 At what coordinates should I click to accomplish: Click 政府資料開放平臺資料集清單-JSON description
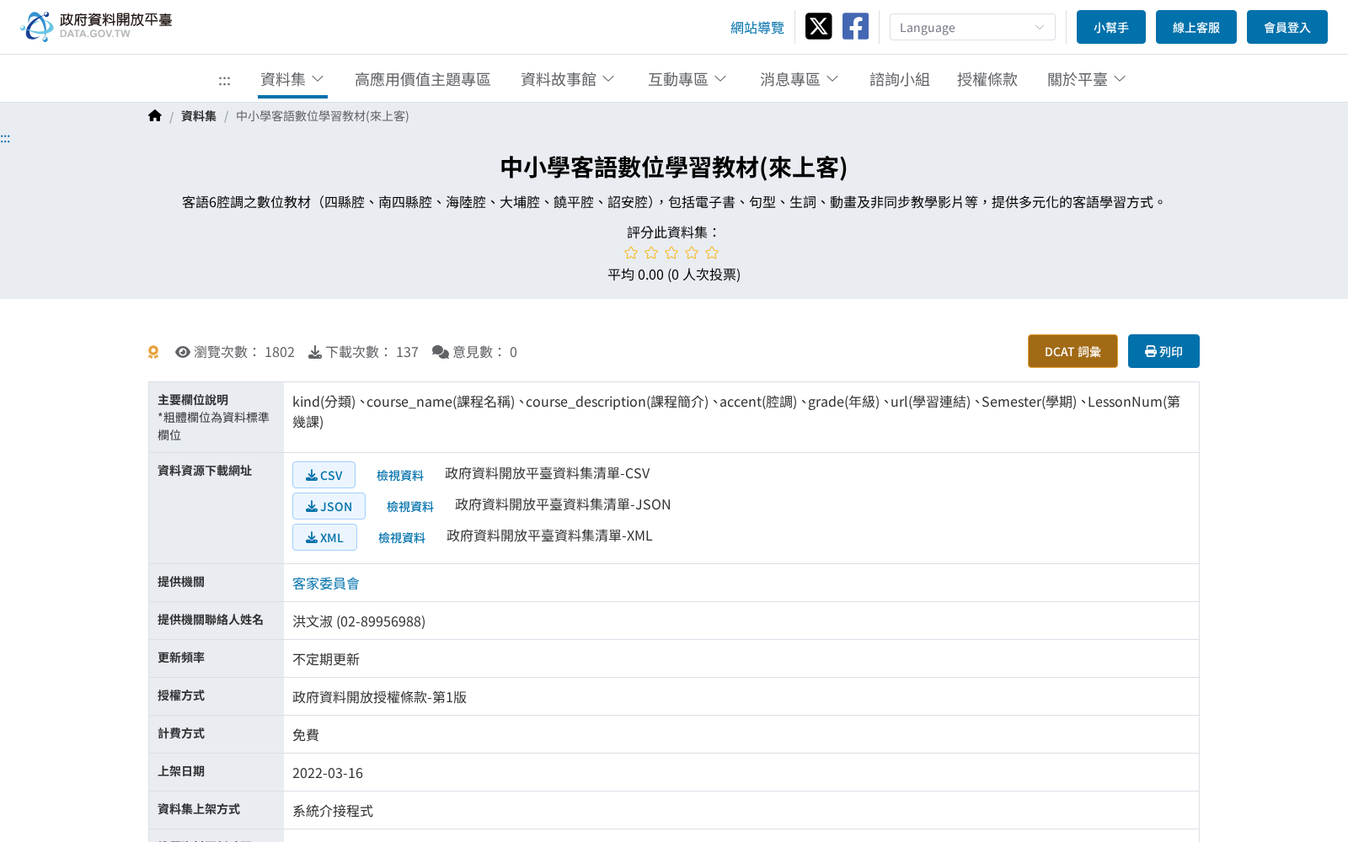pyautogui.click(x=563, y=504)
